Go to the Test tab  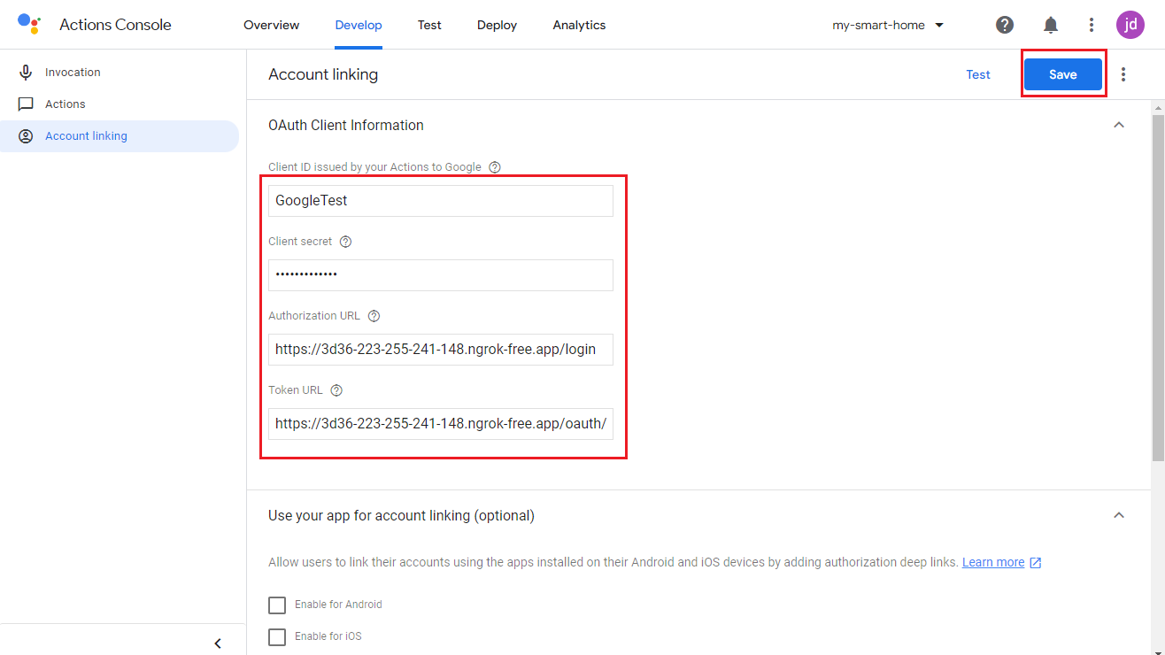[429, 25]
